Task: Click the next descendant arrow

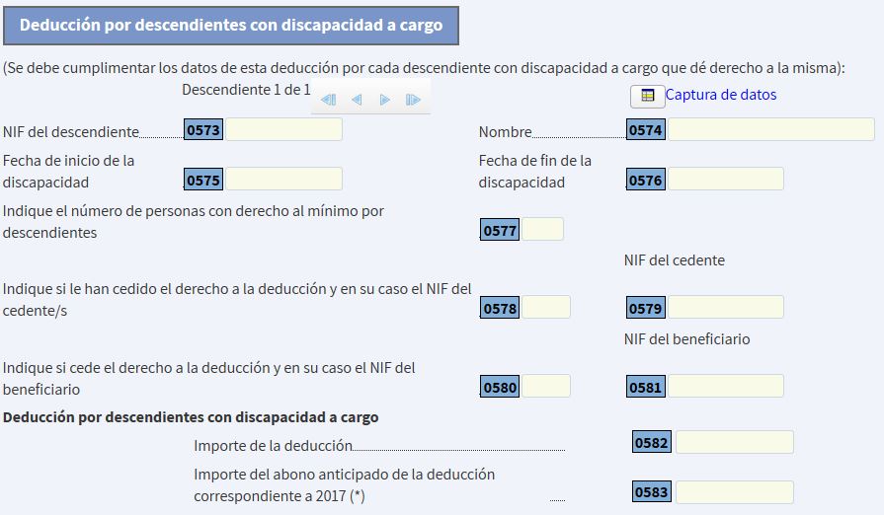Action: 385,100
